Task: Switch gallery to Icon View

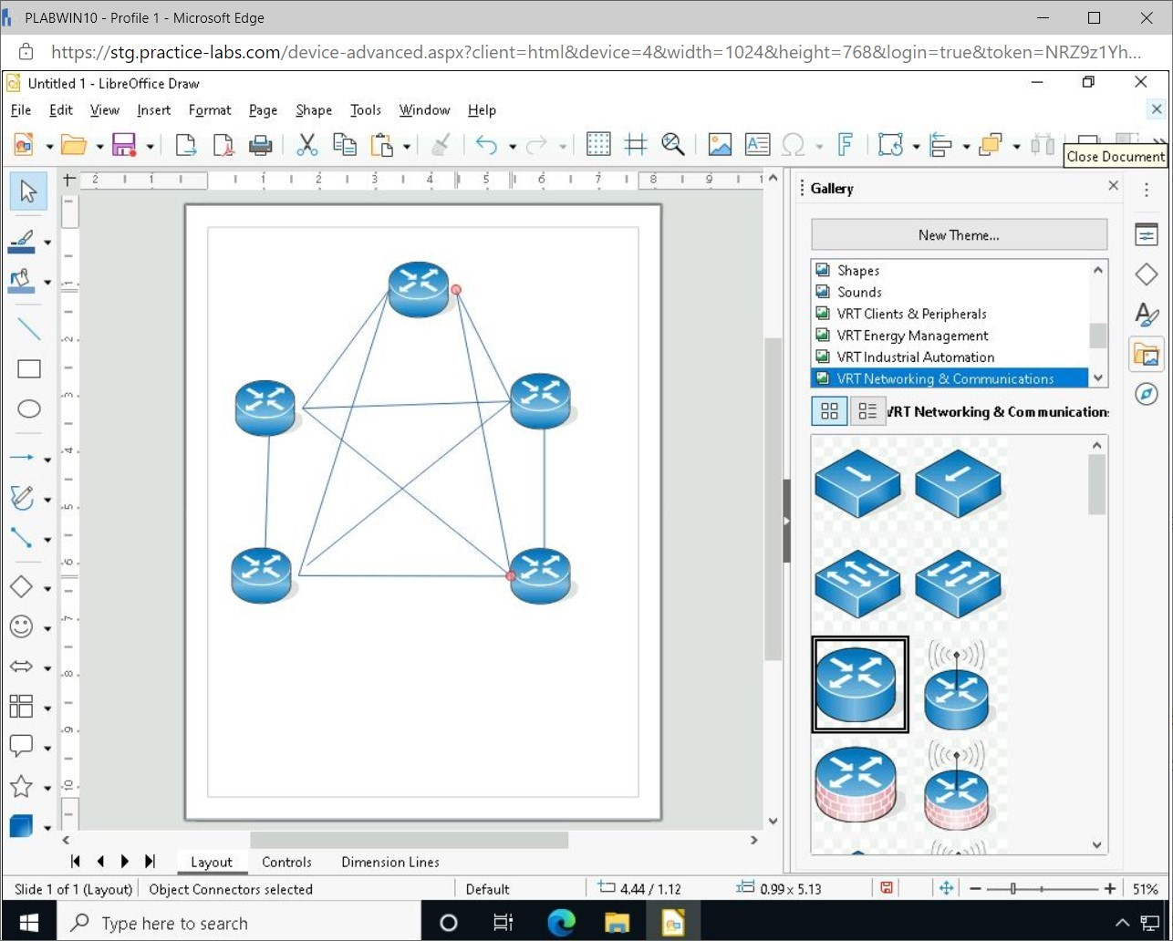Action: pos(829,411)
